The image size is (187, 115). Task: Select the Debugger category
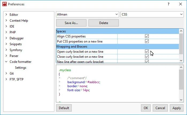pyautogui.click(x=17, y=38)
